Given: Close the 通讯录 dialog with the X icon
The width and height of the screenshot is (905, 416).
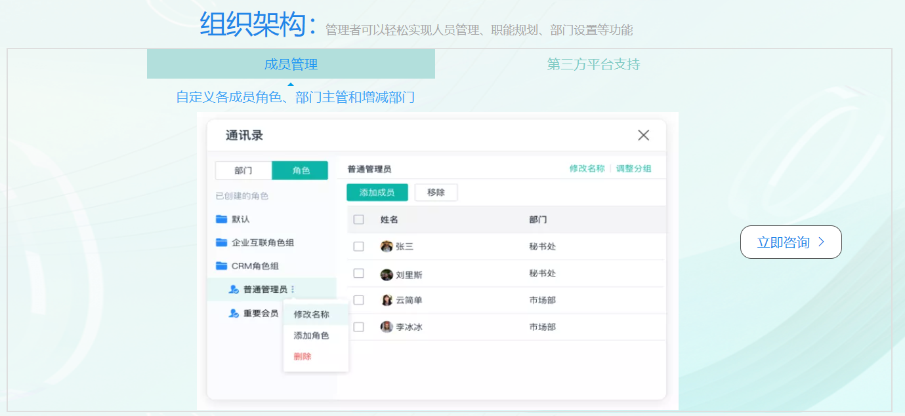Looking at the screenshot, I should pos(643,135).
